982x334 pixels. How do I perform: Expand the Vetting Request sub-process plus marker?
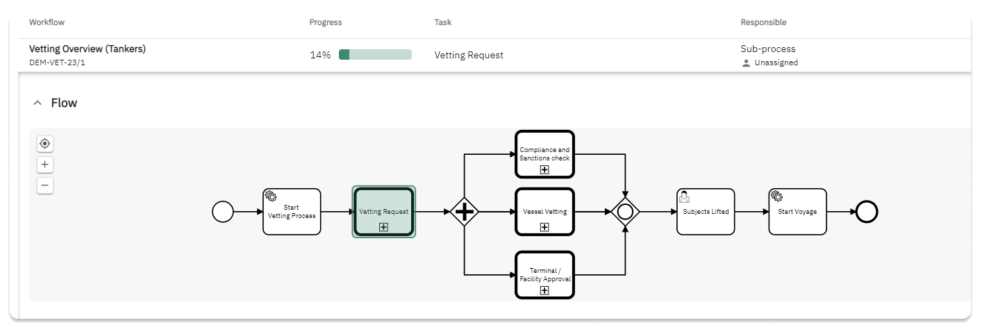tap(384, 227)
